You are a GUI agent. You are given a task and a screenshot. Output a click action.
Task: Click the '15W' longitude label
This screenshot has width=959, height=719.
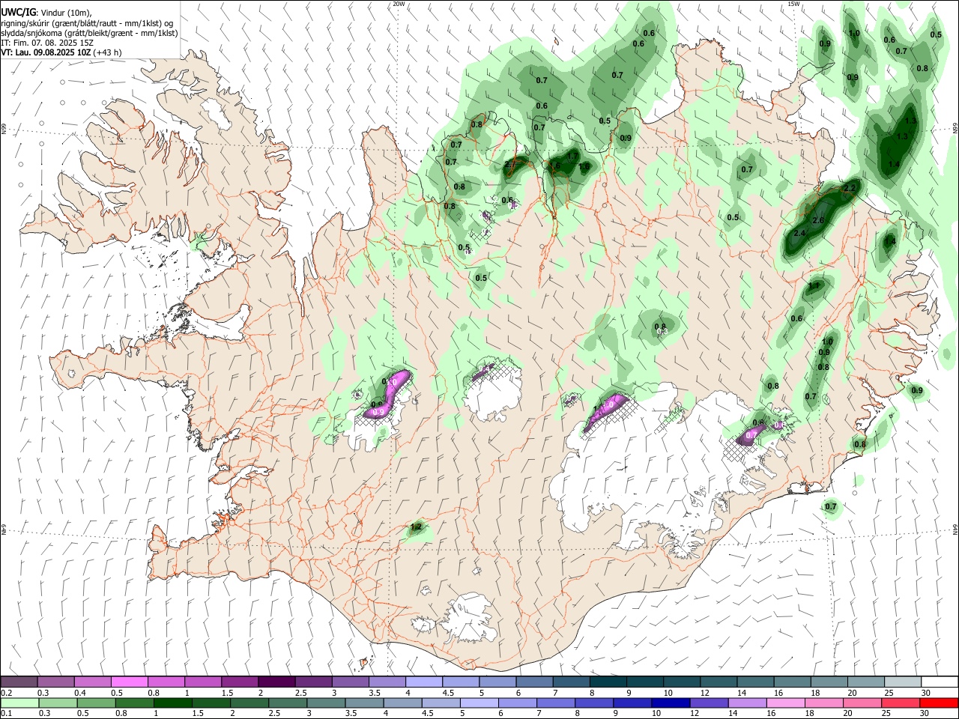pyautogui.click(x=793, y=4)
